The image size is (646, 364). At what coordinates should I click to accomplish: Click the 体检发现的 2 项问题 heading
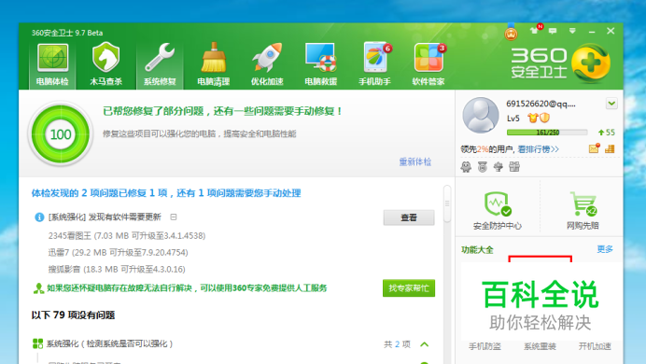pyautogui.click(x=166, y=193)
